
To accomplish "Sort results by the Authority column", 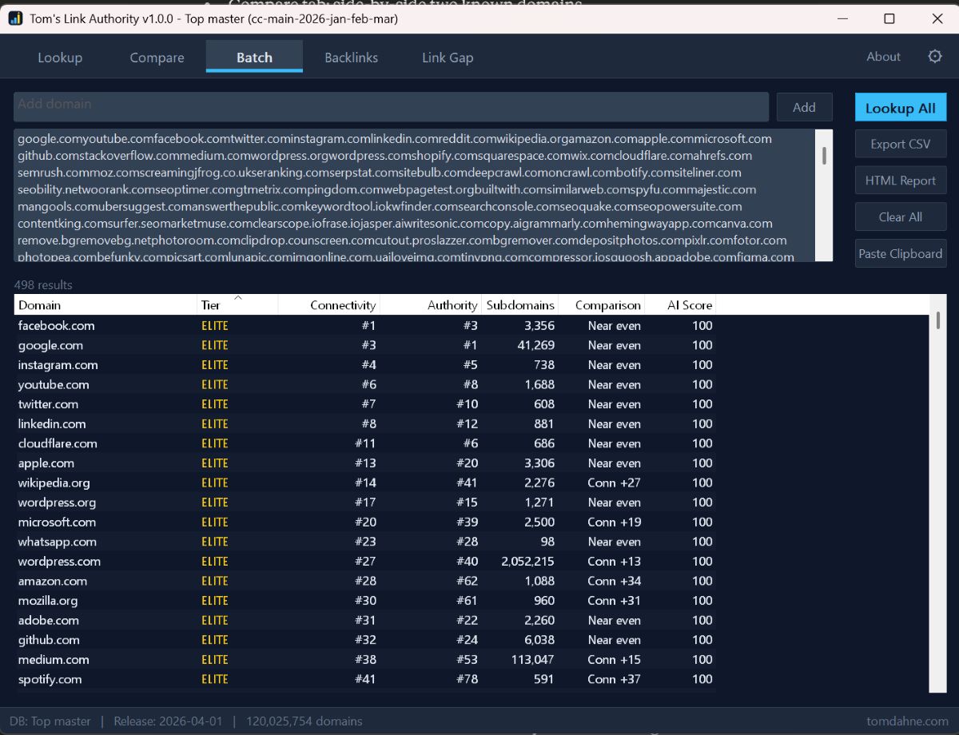I will (x=452, y=304).
